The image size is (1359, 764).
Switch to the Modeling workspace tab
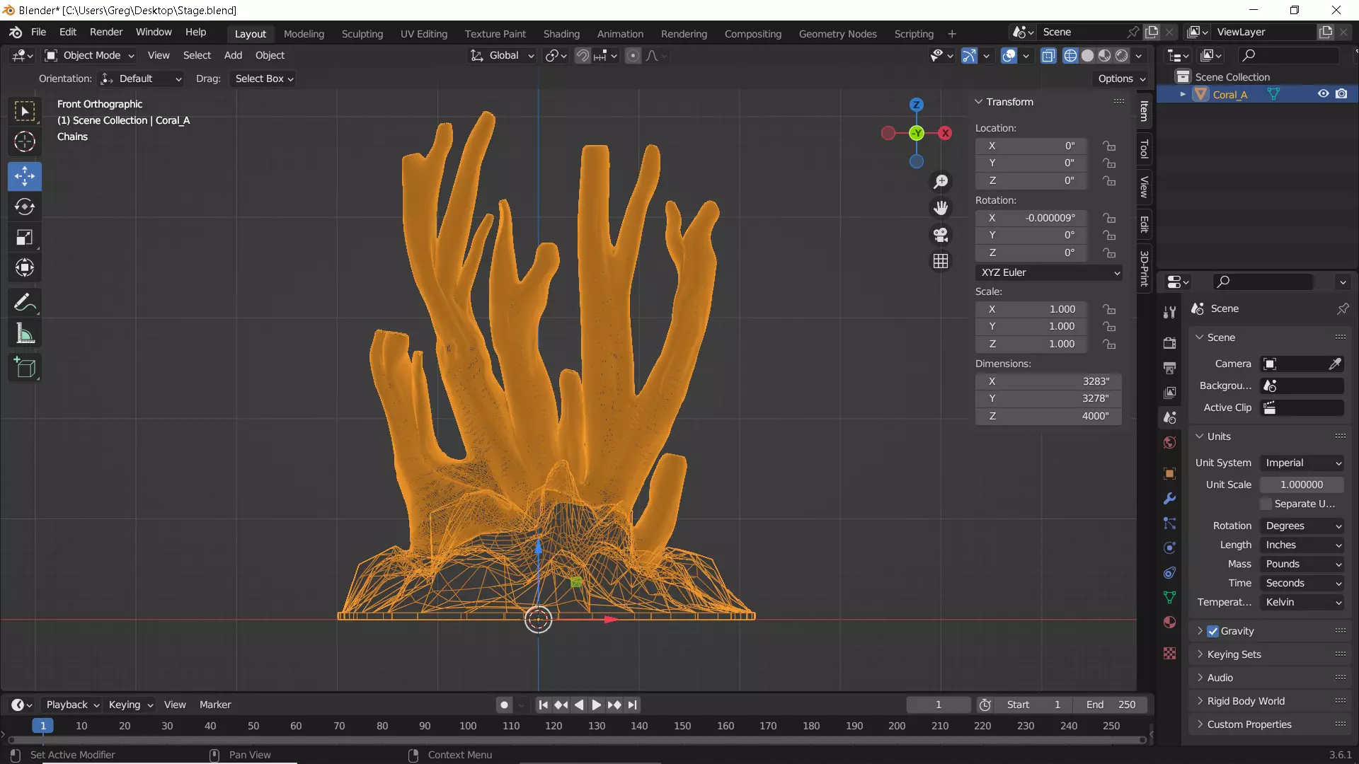click(x=304, y=33)
